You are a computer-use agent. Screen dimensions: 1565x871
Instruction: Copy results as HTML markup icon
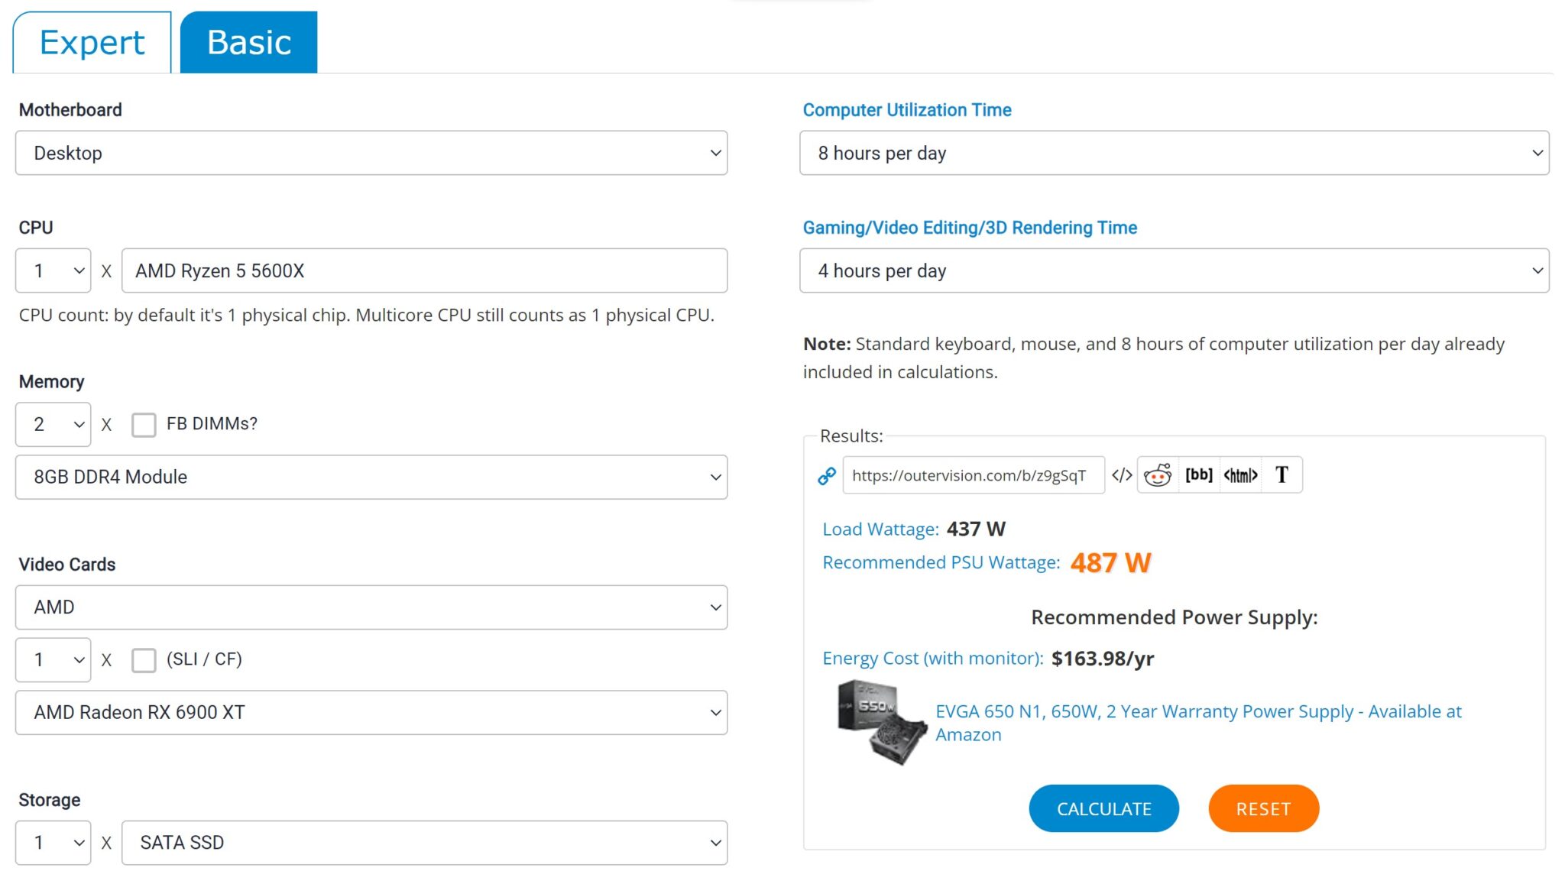coord(1240,475)
